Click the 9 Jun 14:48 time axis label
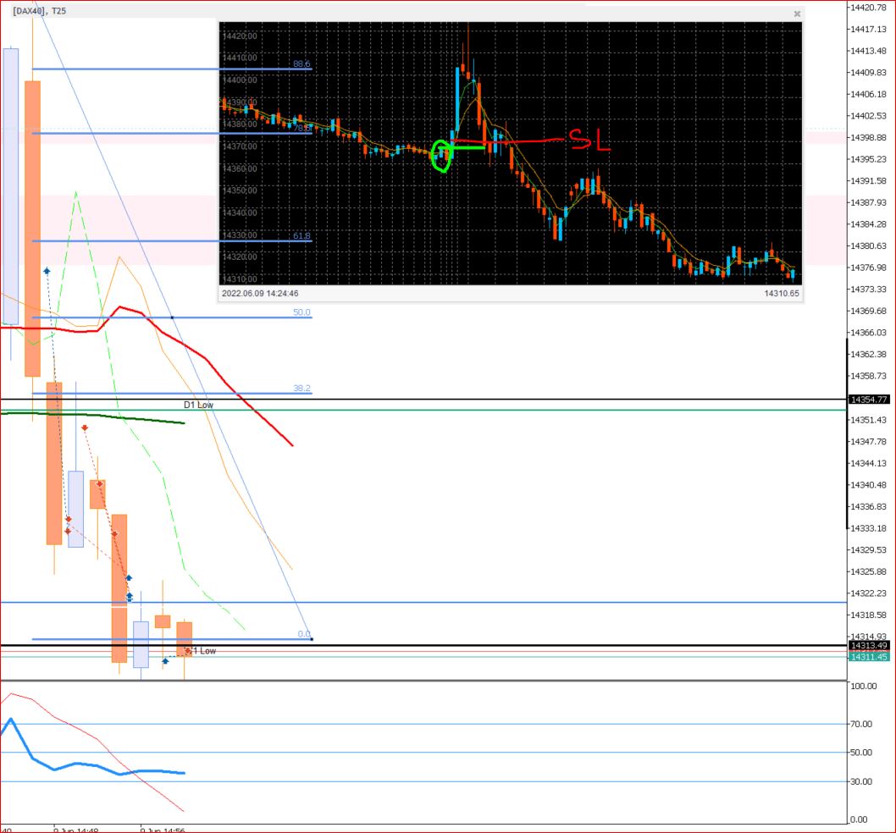 pyautogui.click(x=76, y=830)
